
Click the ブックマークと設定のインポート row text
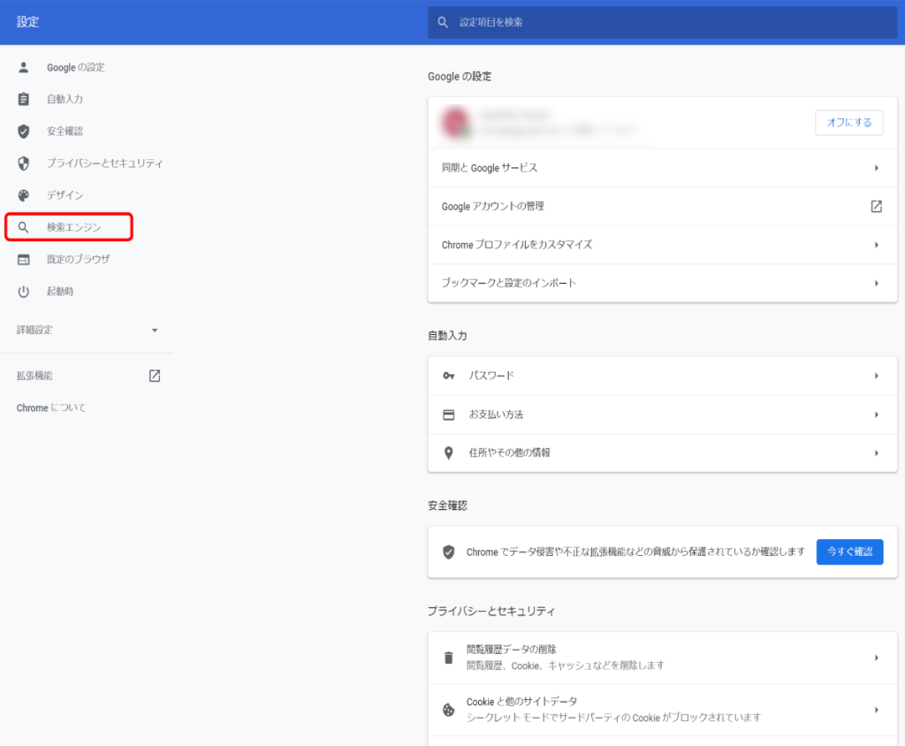point(508,284)
